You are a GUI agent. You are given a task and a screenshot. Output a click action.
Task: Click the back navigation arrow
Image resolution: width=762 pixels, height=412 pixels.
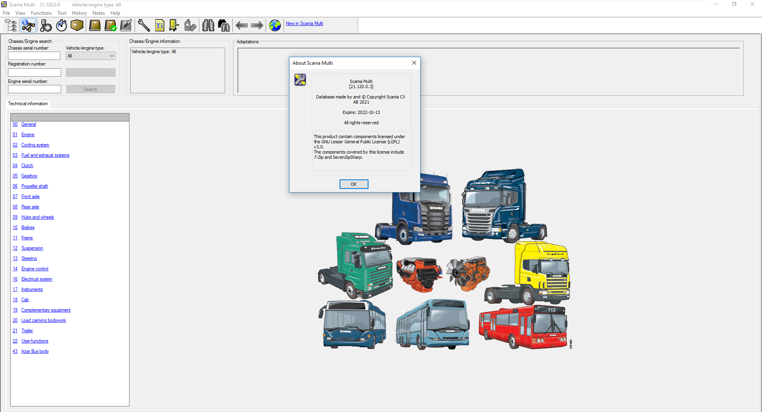point(241,25)
